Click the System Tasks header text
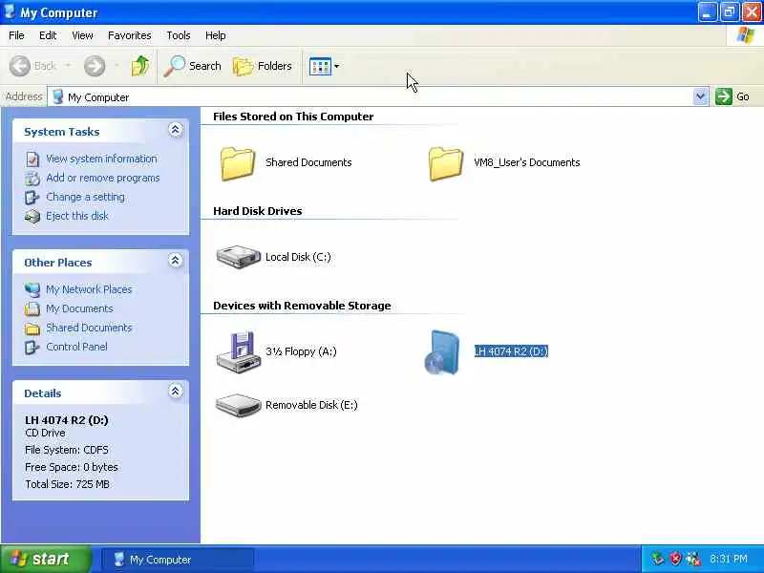This screenshot has width=764, height=573. pyautogui.click(x=62, y=132)
